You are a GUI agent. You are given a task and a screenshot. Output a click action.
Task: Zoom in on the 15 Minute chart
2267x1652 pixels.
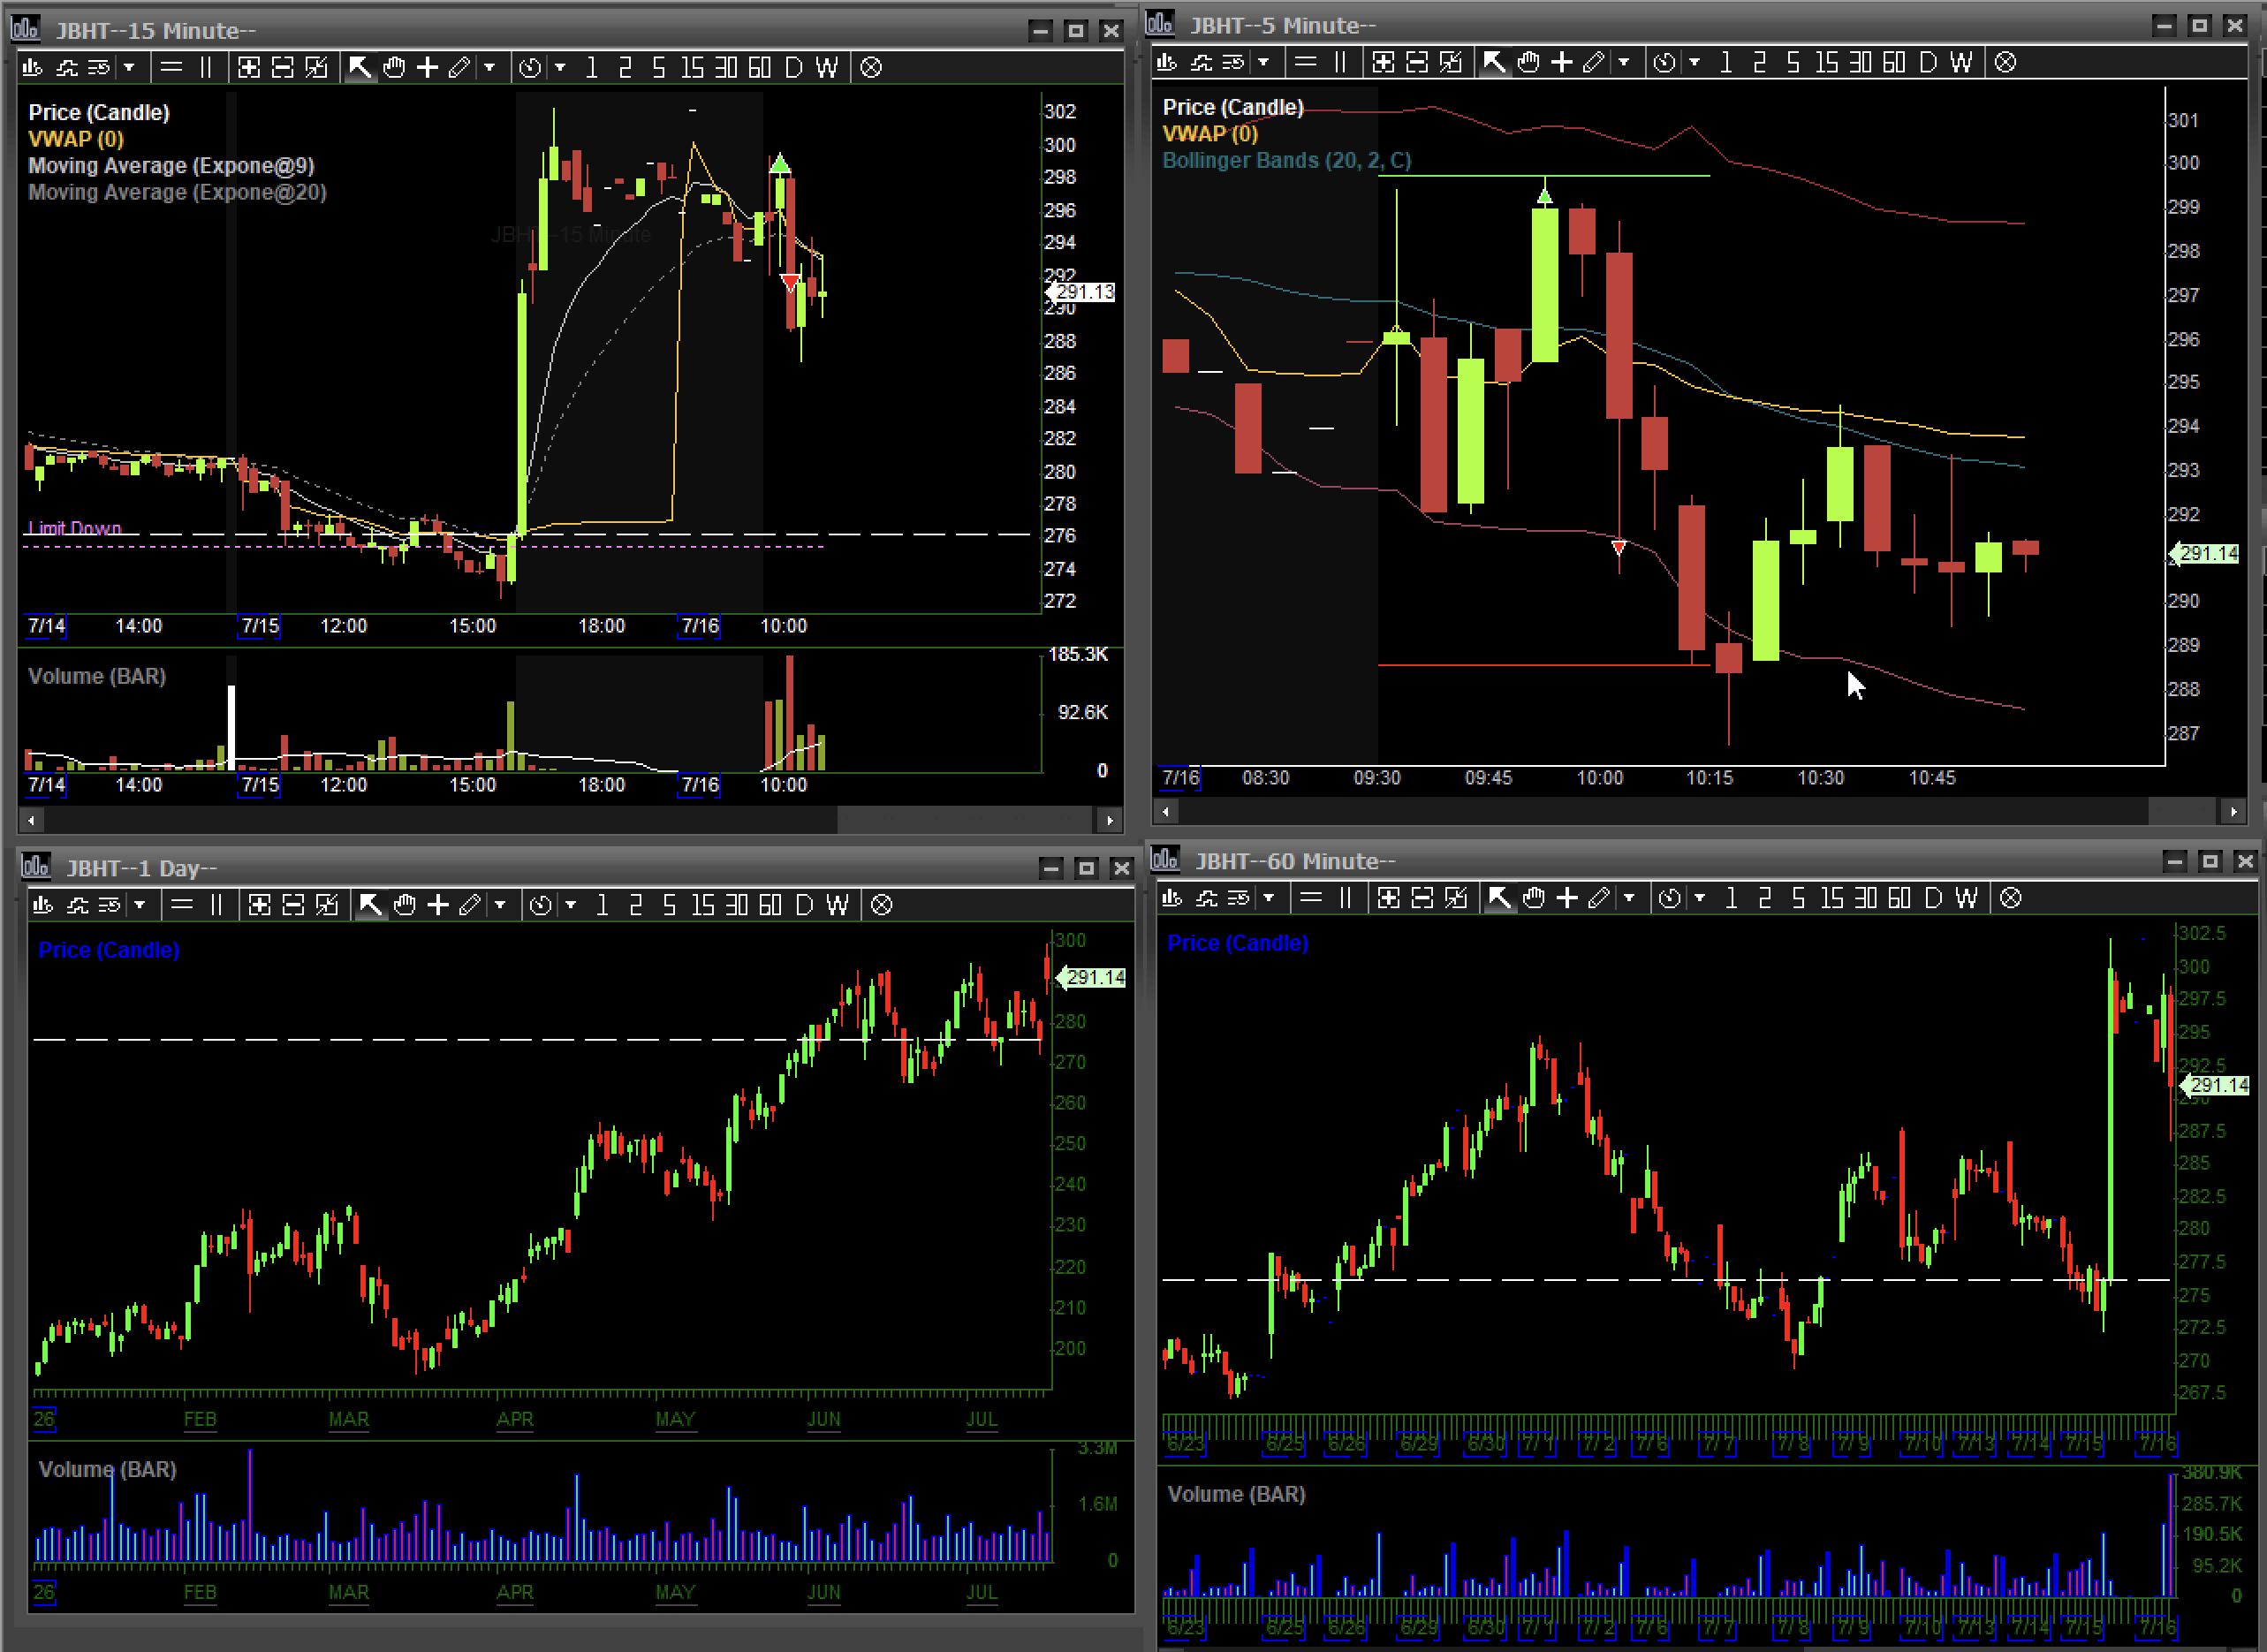(249, 68)
